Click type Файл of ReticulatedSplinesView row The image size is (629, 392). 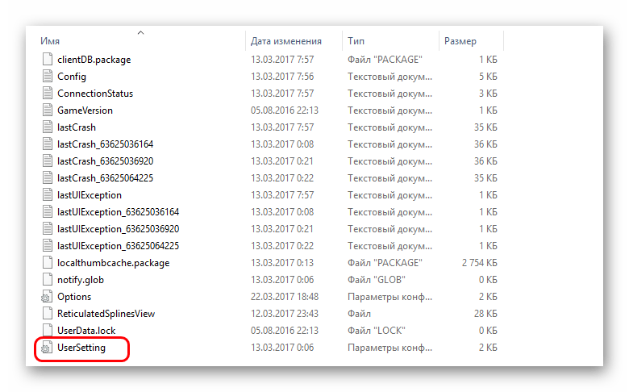pyautogui.click(x=359, y=314)
